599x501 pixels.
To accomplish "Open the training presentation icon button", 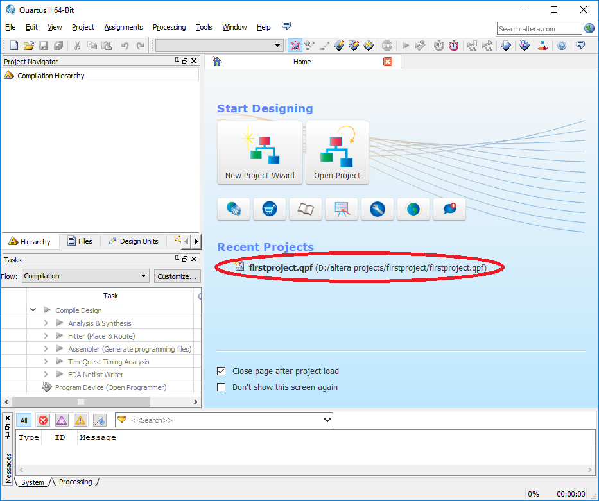I will click(342, 209).
